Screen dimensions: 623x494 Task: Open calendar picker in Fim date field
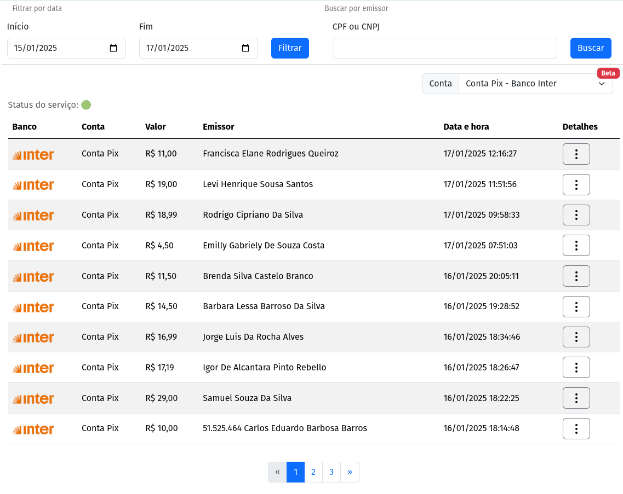[245, 48]
